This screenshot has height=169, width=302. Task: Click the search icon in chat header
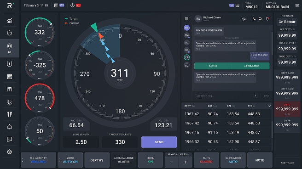(x=260, y=19)
